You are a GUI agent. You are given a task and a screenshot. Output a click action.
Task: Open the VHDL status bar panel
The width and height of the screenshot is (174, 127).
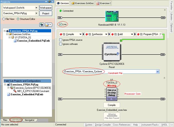(164, 125)
